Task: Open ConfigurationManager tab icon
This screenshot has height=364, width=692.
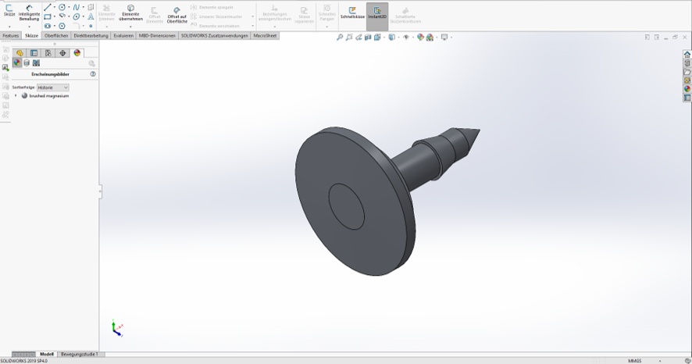Action: click(x=48, y=53)
